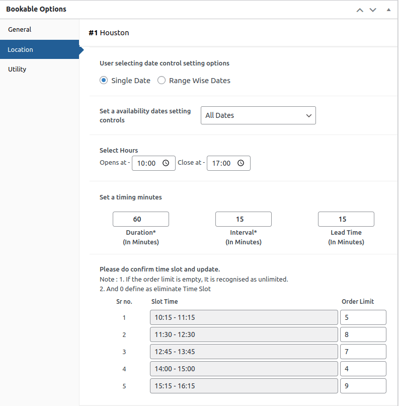Edit the Order Limit value 9 for slot 5
The width and height of the screenshot is (399, 406).
(363, 386)
